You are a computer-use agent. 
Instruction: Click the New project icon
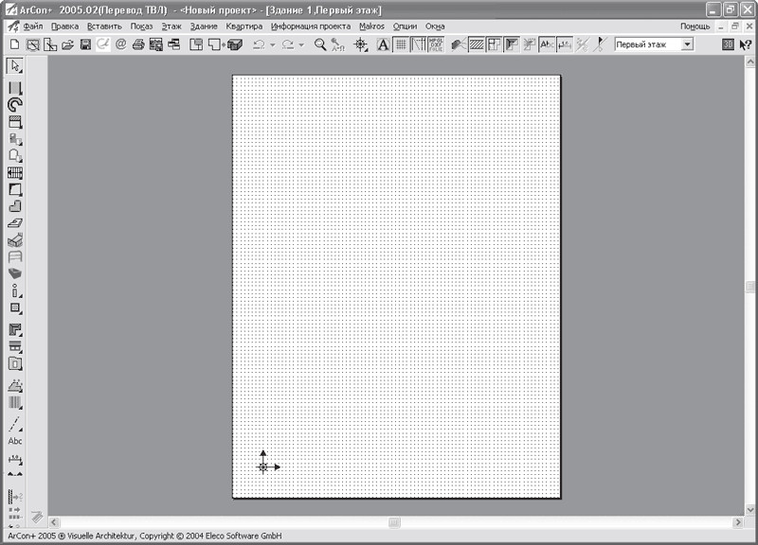(x=14, y=44)
